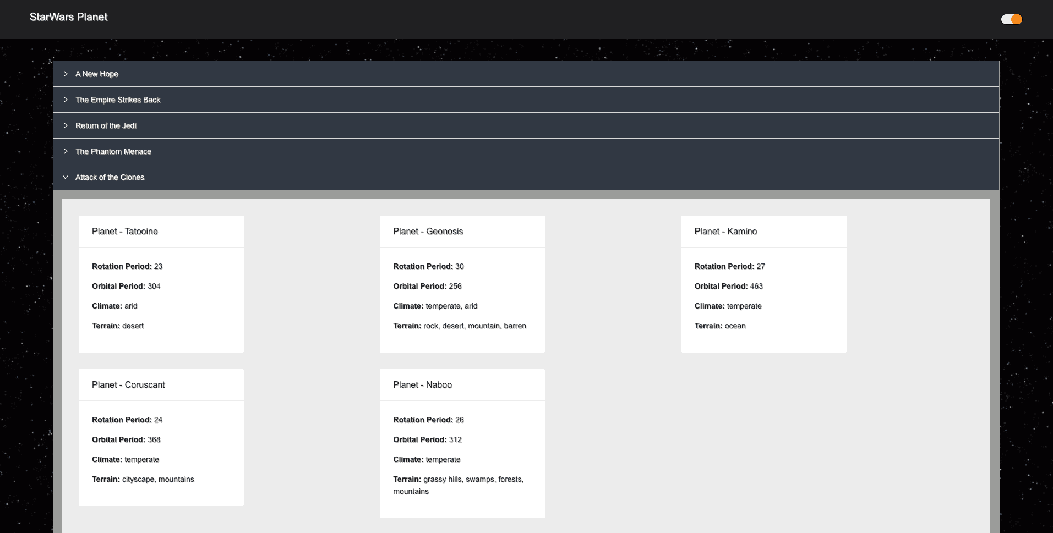Click Kamino Terrain: ocean line
Screen dimensions: 1053x533
pos(720,326)
